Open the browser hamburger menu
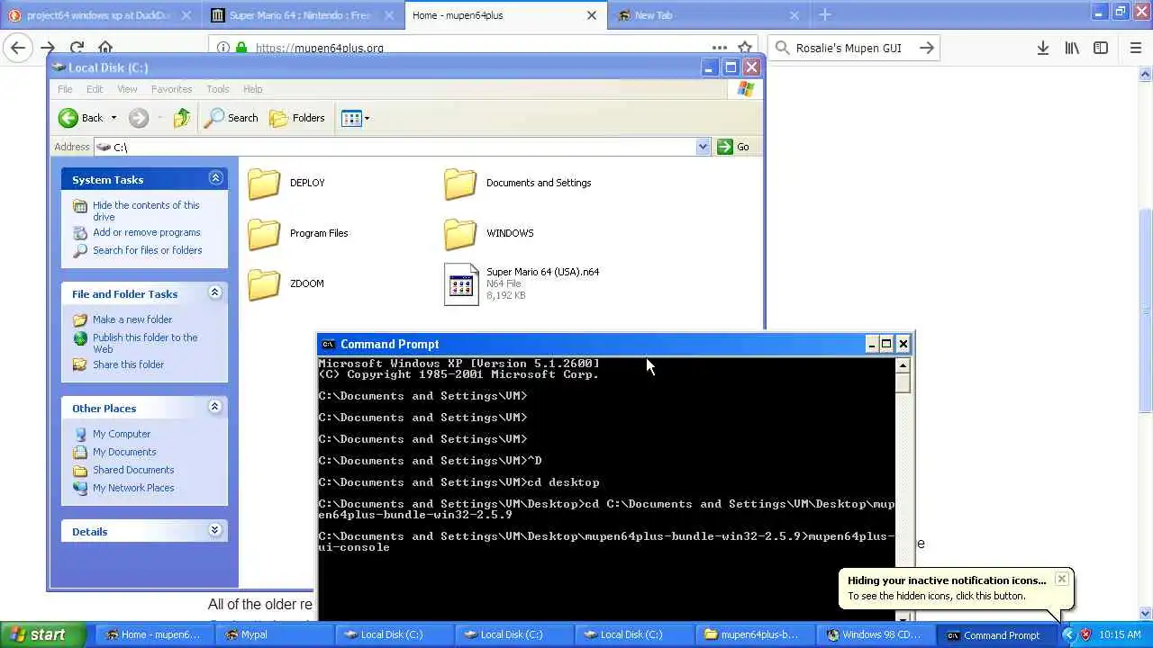1153x648 pixels. click(x=1135, y=48)
